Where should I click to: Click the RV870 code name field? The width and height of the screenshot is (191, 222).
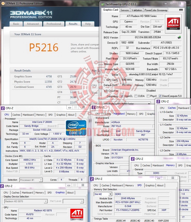tap(30, 215)
